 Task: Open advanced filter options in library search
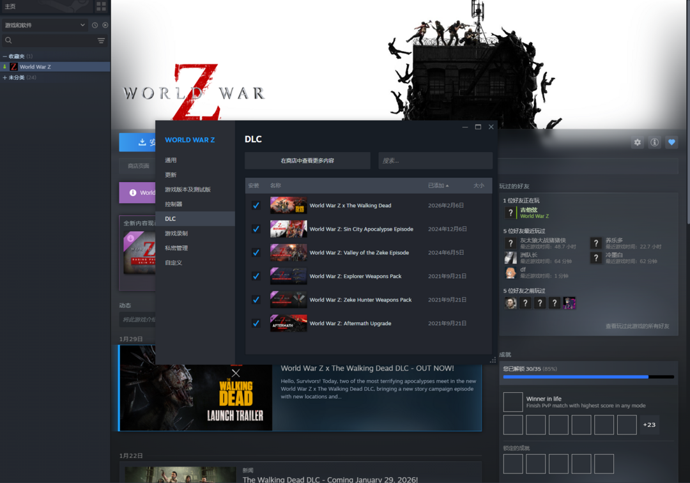(x=101, y=40)
